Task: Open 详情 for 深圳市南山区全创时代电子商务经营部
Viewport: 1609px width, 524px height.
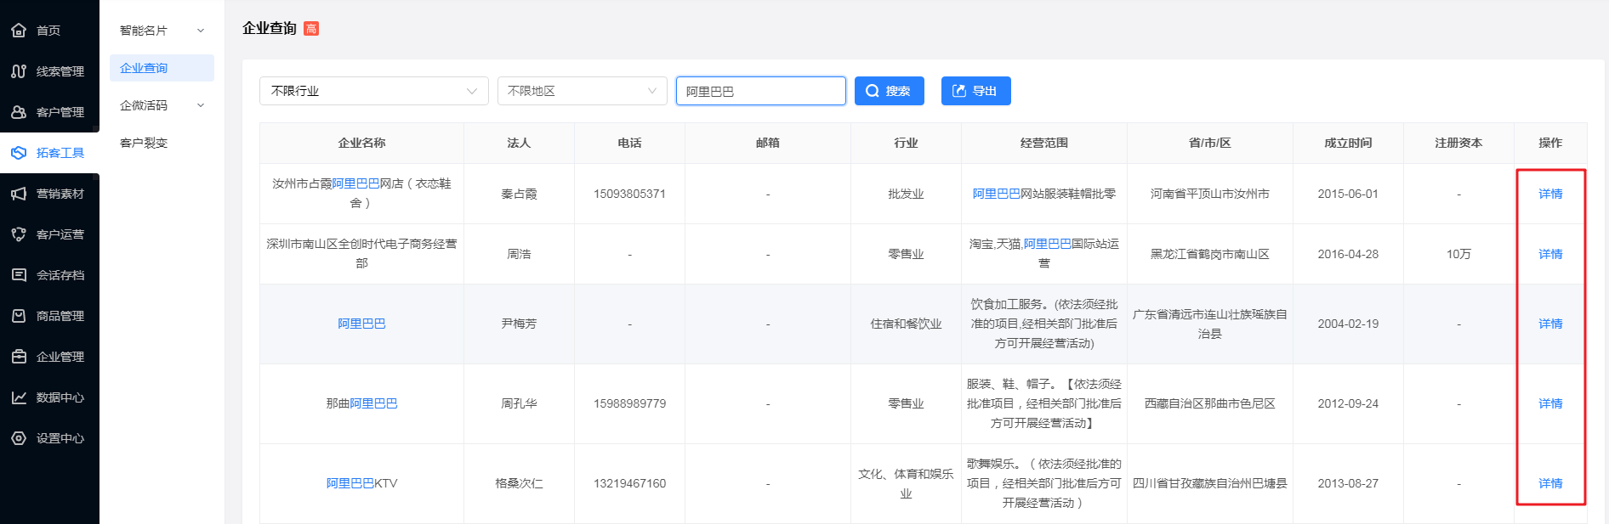Action: point(1550,254)
